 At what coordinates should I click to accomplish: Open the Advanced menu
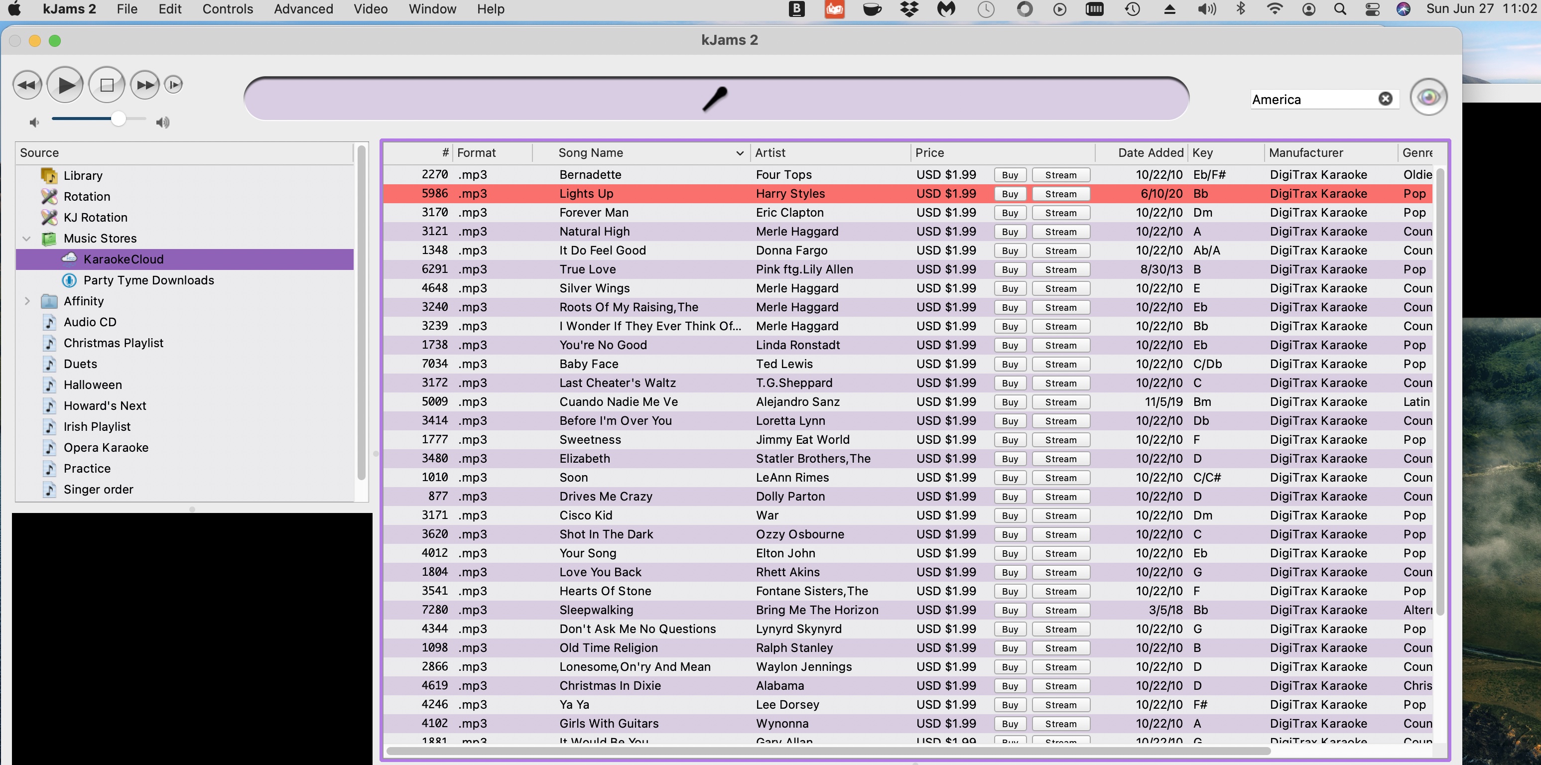tap(303, 9)
